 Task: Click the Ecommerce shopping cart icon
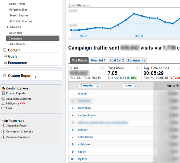[5, 63]
